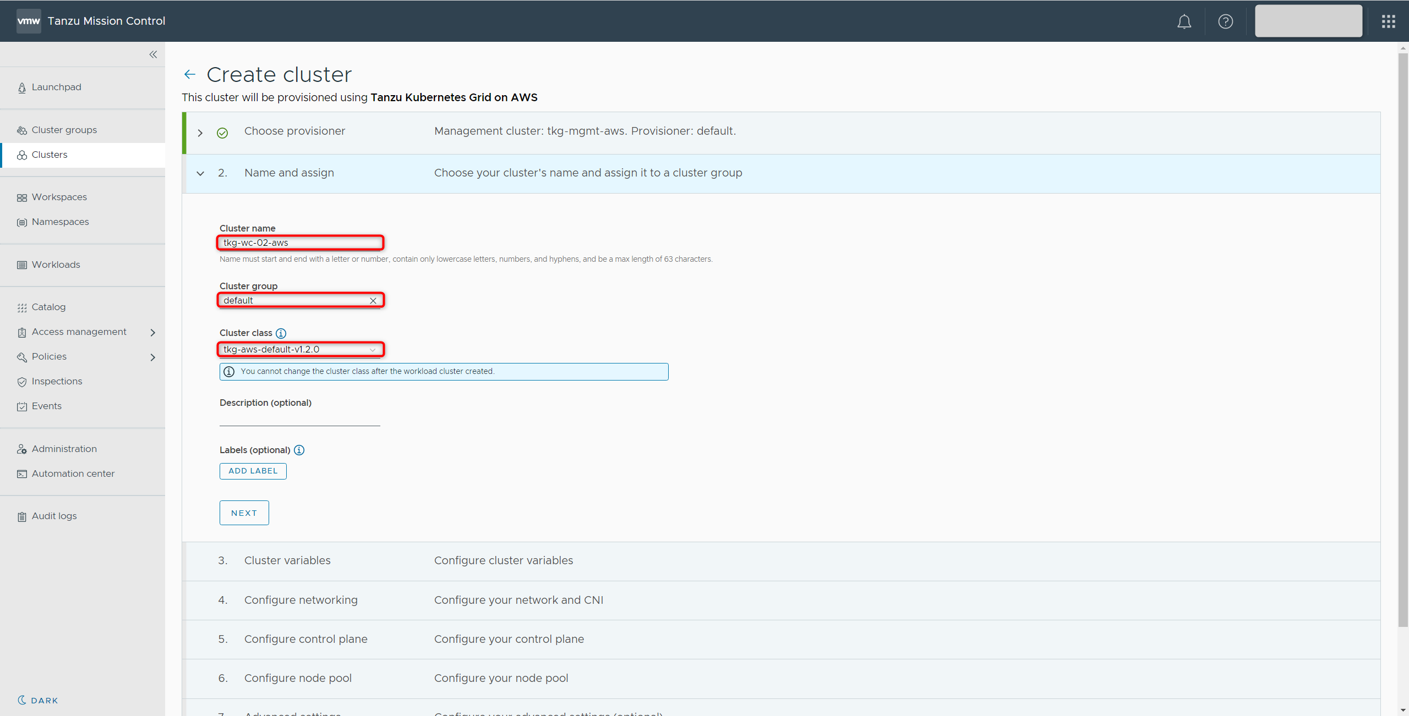The image size is (1409, 716).
Task: Expand the Choose provisioner step
Action: (200, 133)
